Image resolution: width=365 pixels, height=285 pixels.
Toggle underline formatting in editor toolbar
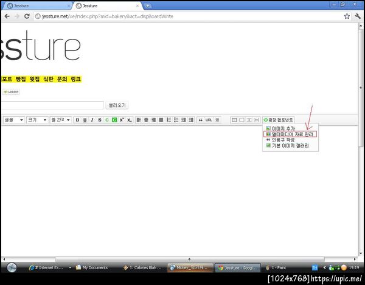click(x=85, y=120)
